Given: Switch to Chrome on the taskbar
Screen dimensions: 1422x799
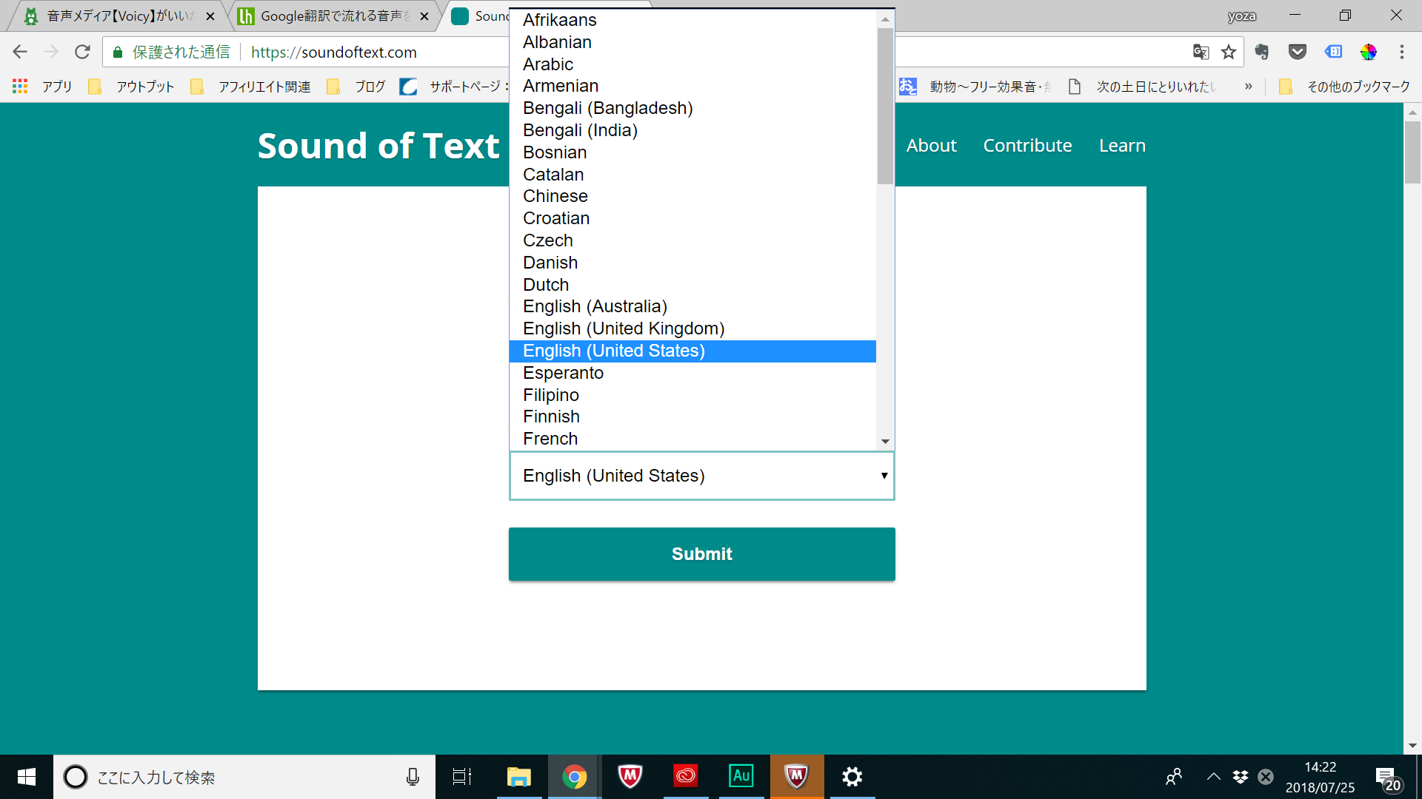Looking at the screenshot, I should click(x=575, y=777).
